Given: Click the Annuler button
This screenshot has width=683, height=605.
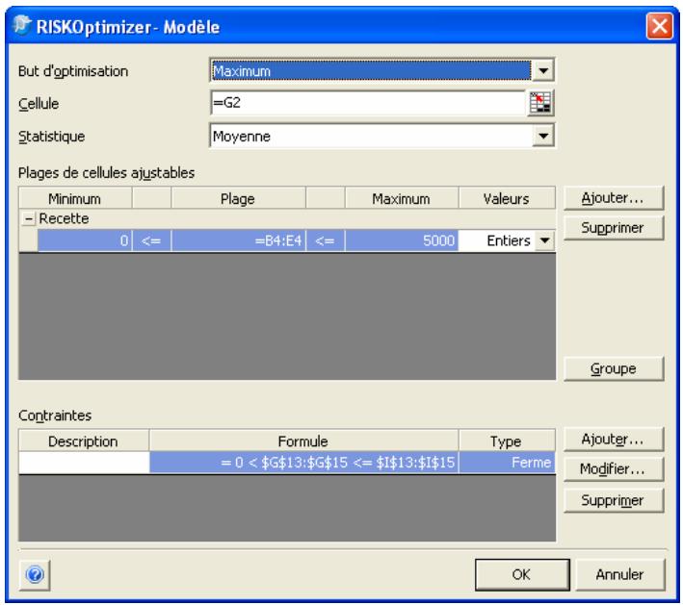Looking at the screenshot, I should pos(619,574).
